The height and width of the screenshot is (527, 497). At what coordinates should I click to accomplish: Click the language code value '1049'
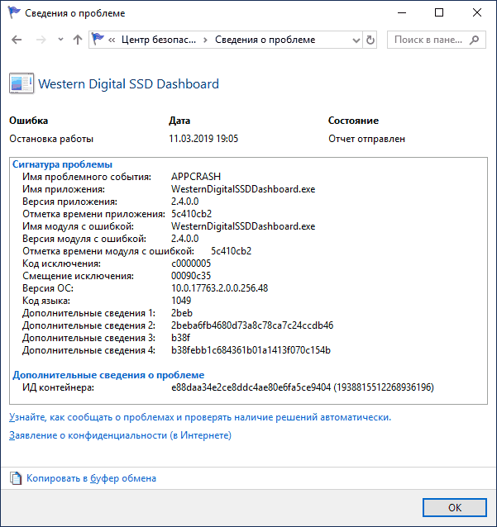coord(181,301)
